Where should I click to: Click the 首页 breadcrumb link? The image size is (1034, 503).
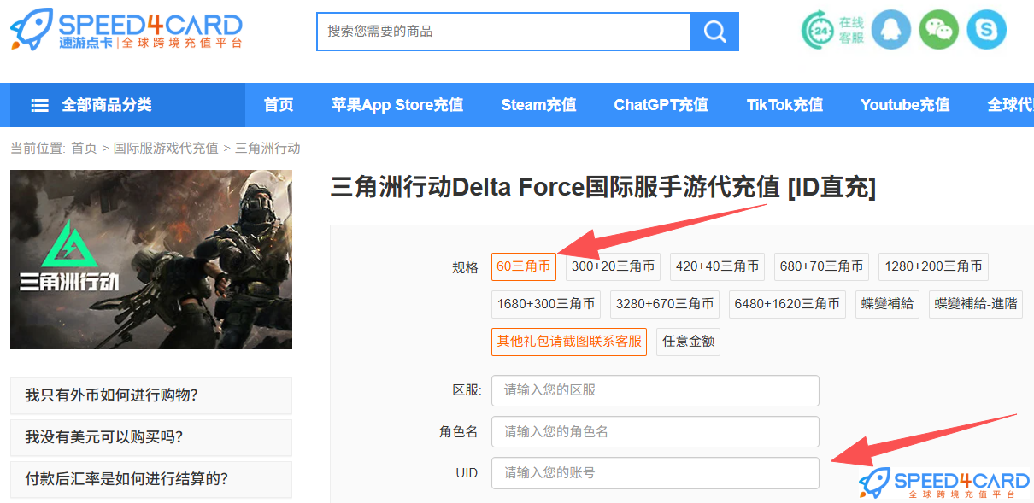(x=84, y=148)
